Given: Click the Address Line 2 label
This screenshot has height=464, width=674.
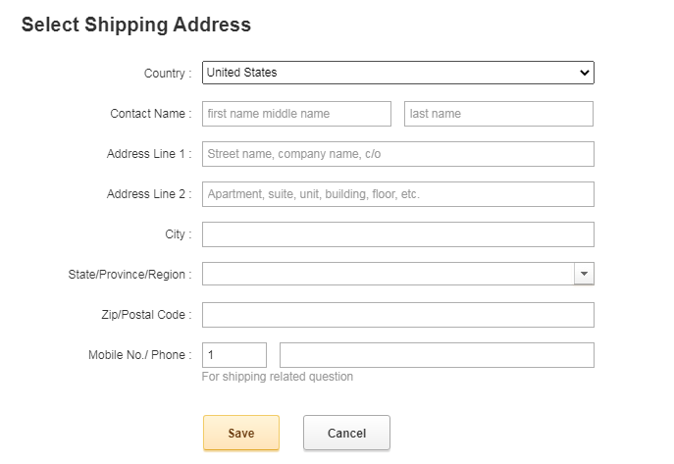Looking at the screenshot, I should [148, 194].
